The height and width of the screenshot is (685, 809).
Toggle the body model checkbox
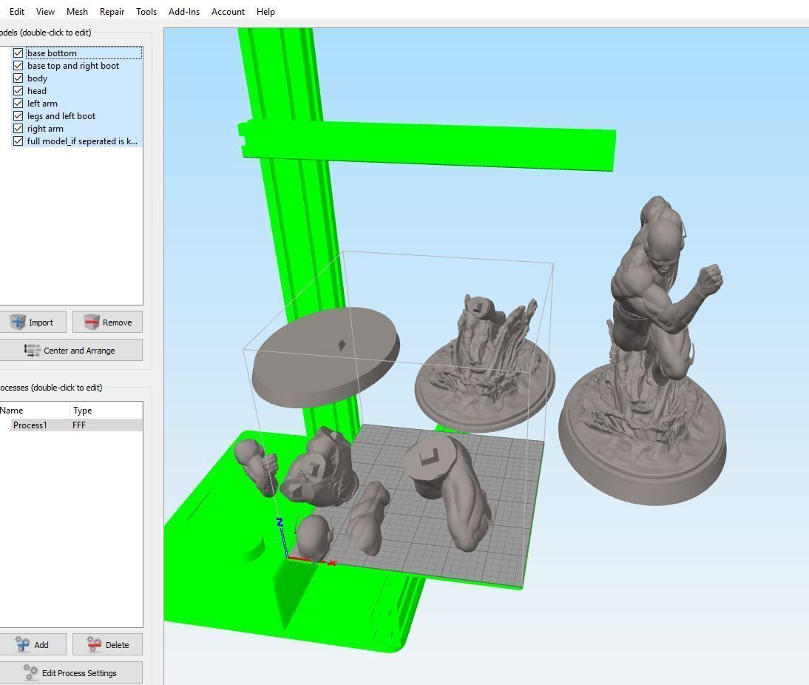(x=18, y=78)
